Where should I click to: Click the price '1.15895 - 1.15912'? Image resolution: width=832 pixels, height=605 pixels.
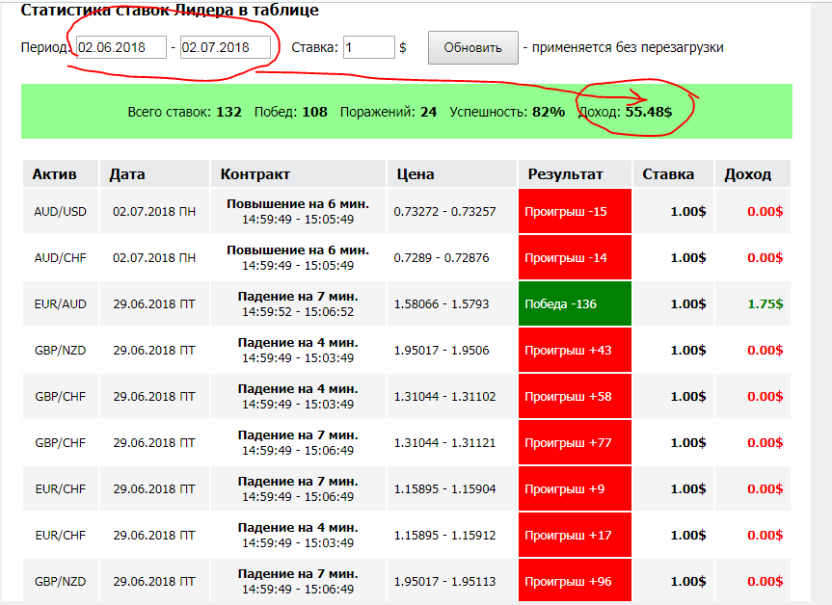click(444, 535)
